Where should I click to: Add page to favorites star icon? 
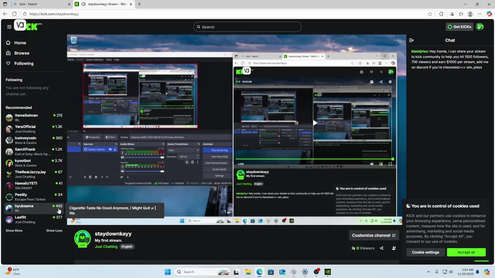430,14
